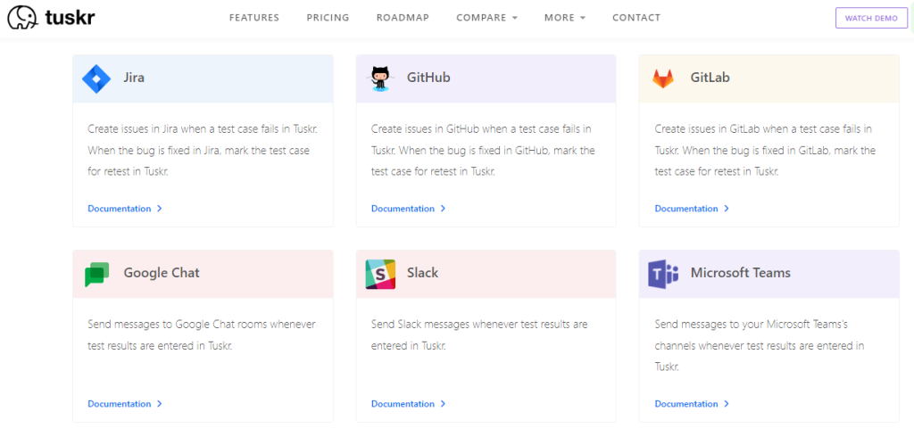Click the Microsoft Teams channels description text
Screen dimensions: 914x445
pyautogui.click(x=759, y=345)
